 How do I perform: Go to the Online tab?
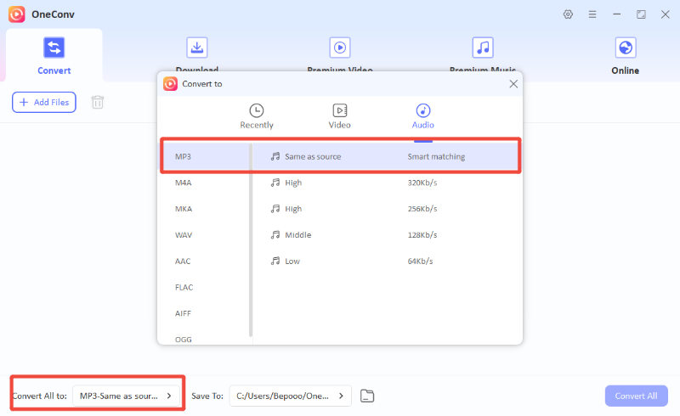(626, 55)
